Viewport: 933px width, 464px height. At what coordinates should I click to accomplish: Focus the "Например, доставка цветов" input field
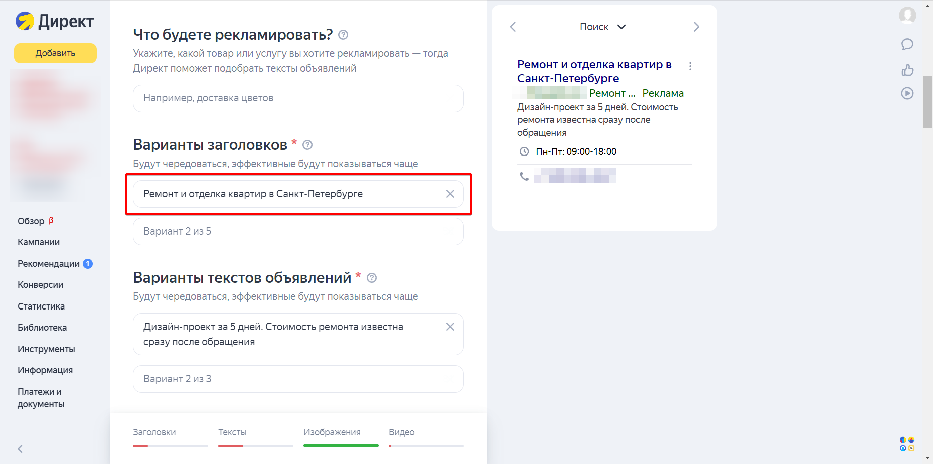click(298, 98)
